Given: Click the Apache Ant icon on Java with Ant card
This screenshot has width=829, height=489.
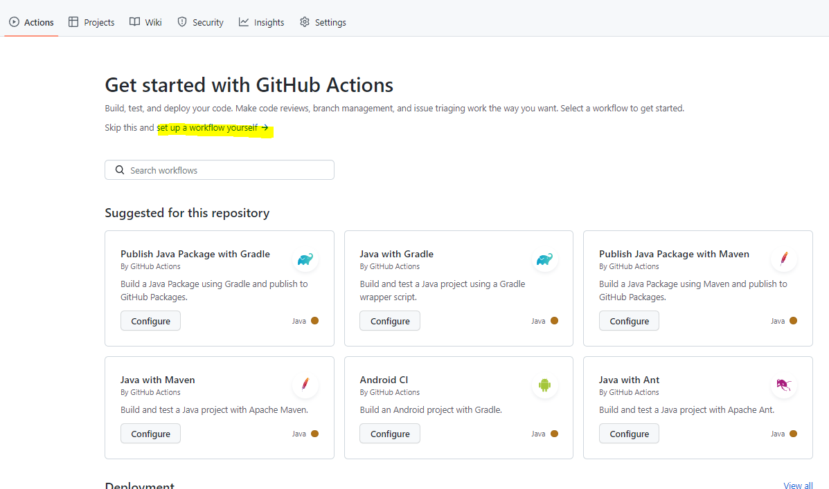Looking at the screenshot, I should coord(783,385).
